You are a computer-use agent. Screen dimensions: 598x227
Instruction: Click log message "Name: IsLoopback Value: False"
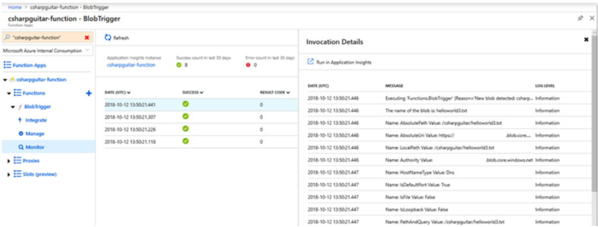pyautogui.click(x=416, y=209)
